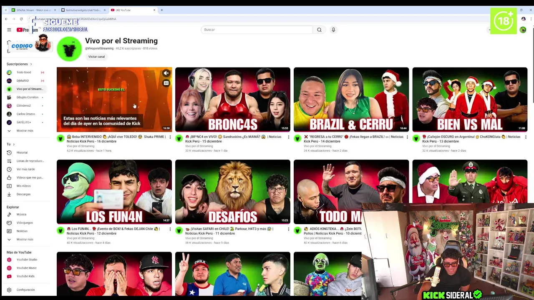
Task: Click the Vivo por el Streaming channel avatar
Action: [x=69, y=49]
